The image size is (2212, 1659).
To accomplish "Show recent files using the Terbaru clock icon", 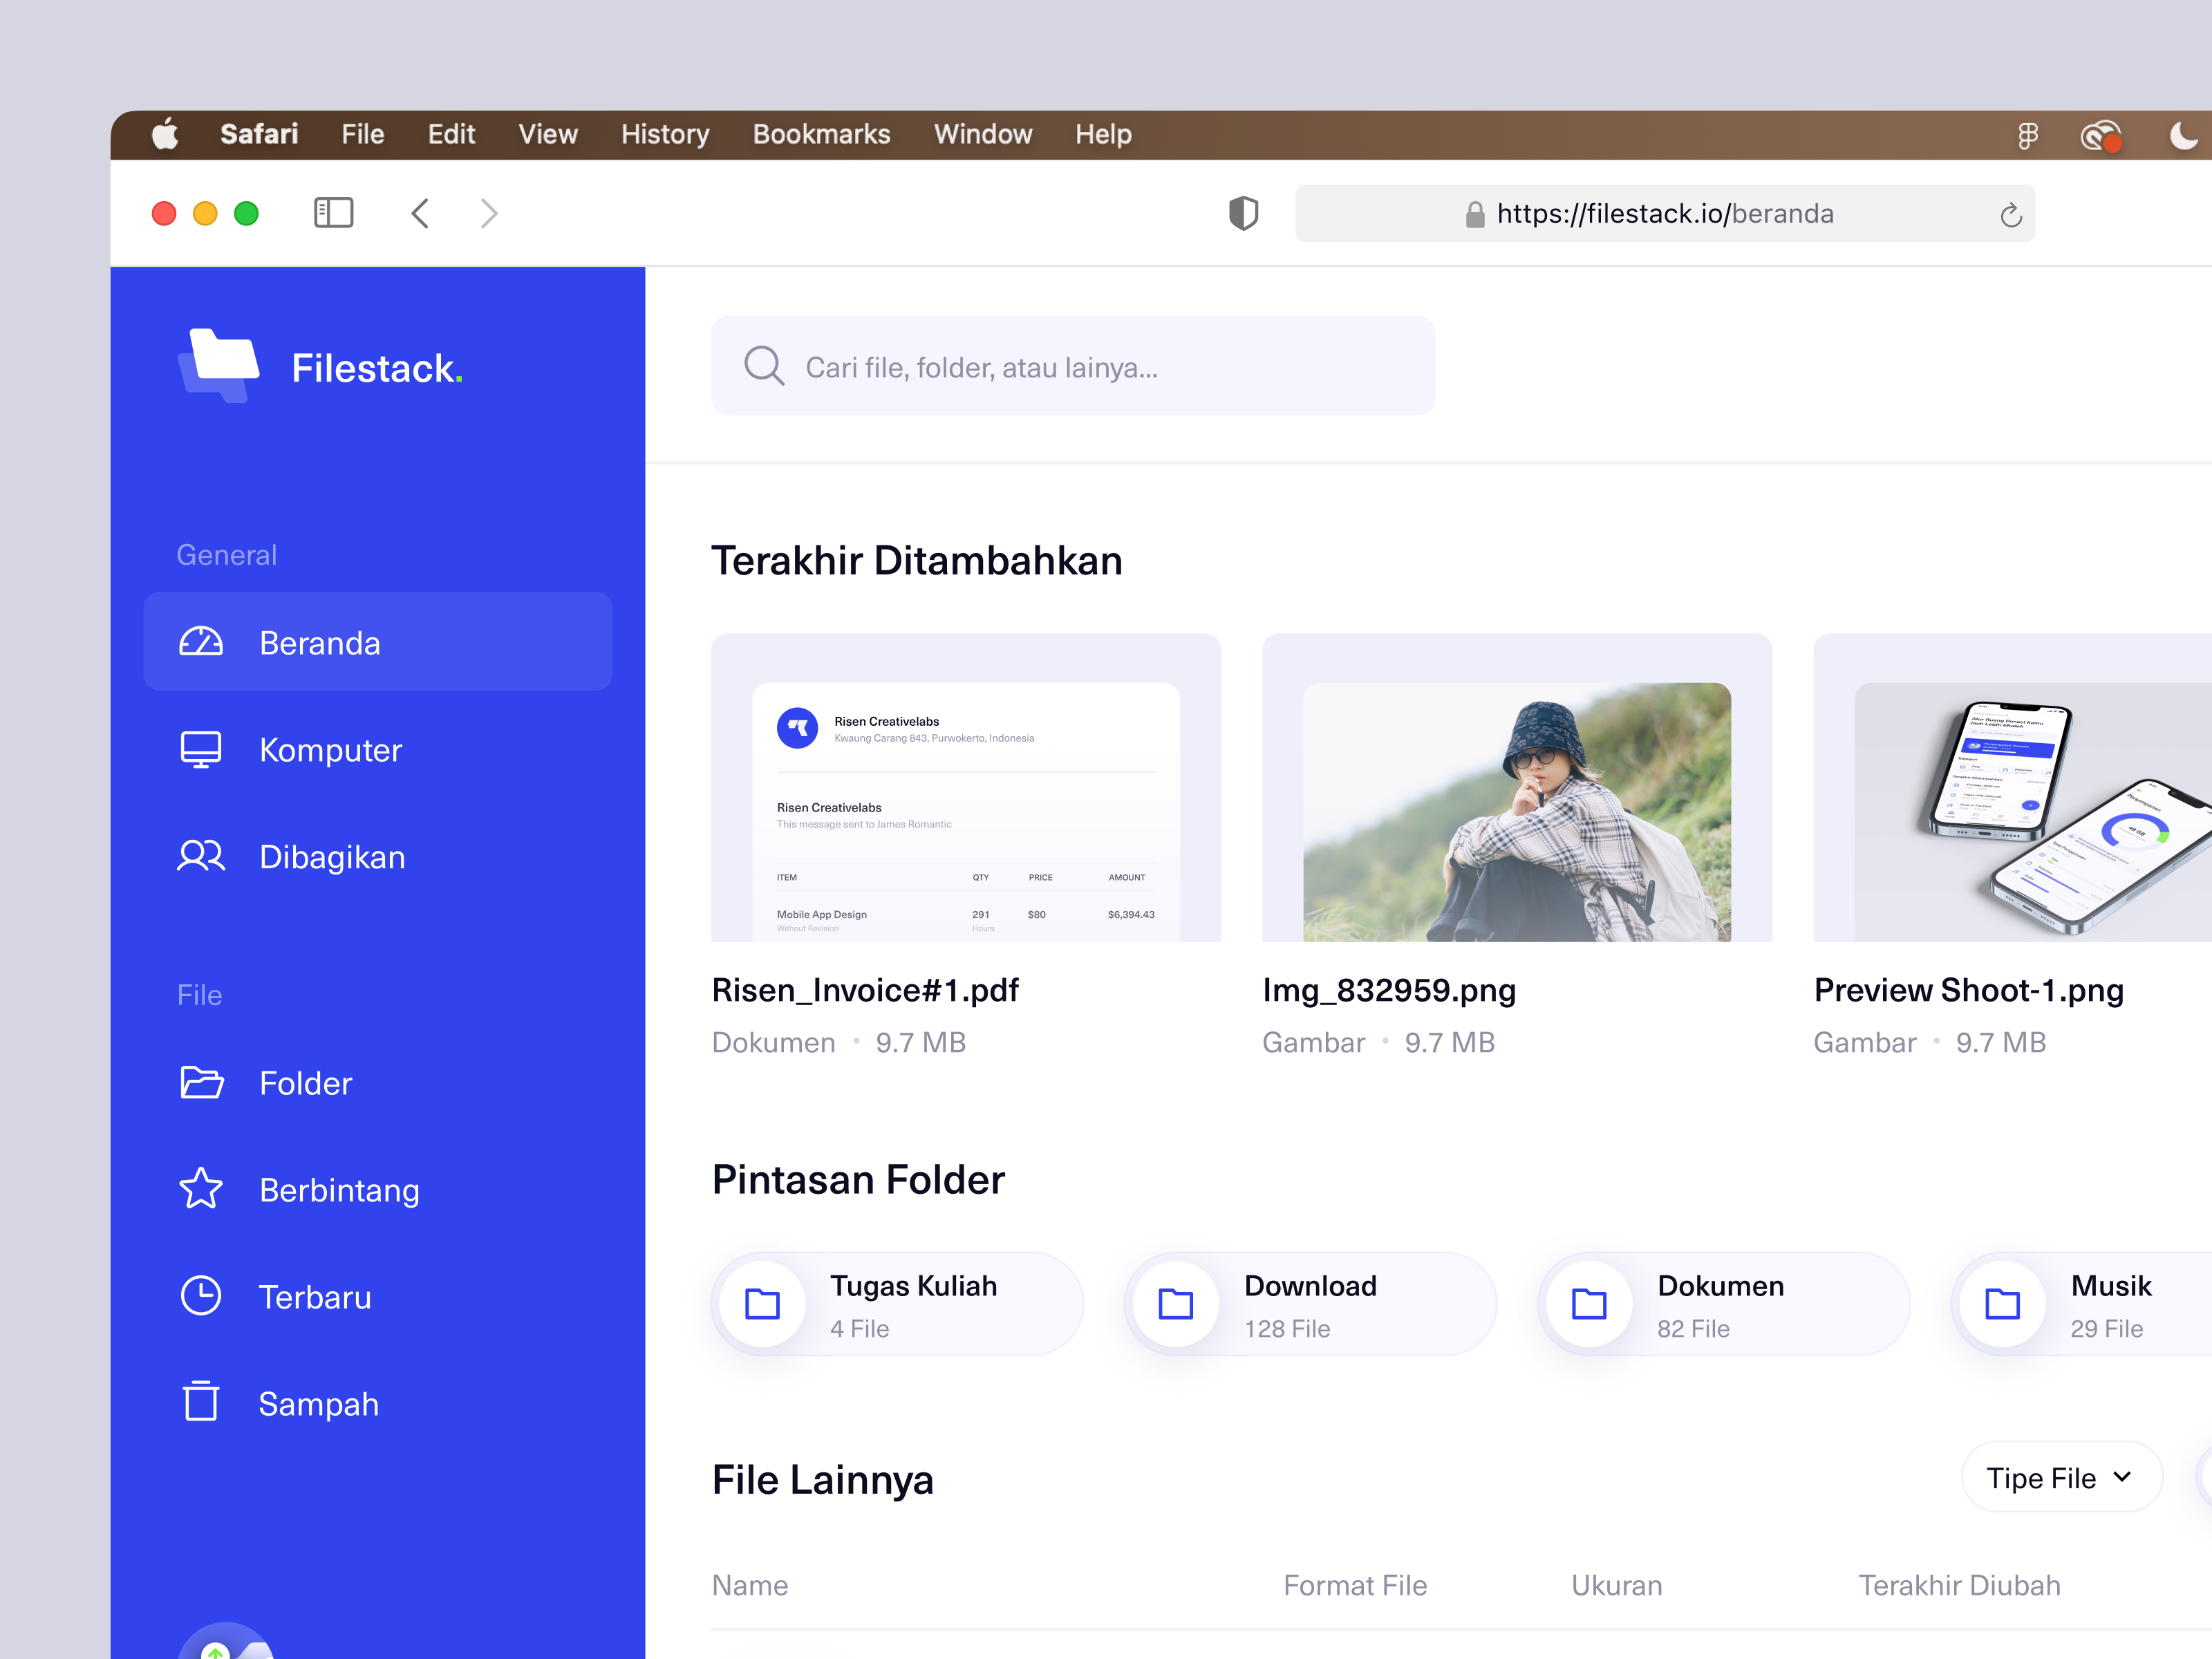I will [201, 1296].
